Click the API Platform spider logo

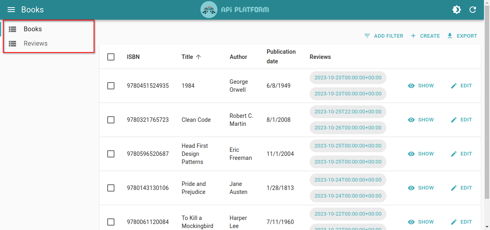coord(209,10)
